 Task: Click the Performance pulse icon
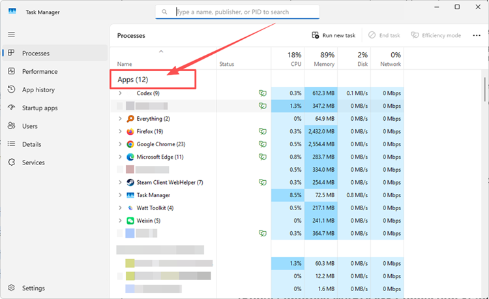coord(12,71)
